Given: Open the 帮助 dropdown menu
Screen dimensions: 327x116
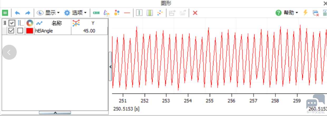Looking at the screenshot, I should 287,13.
